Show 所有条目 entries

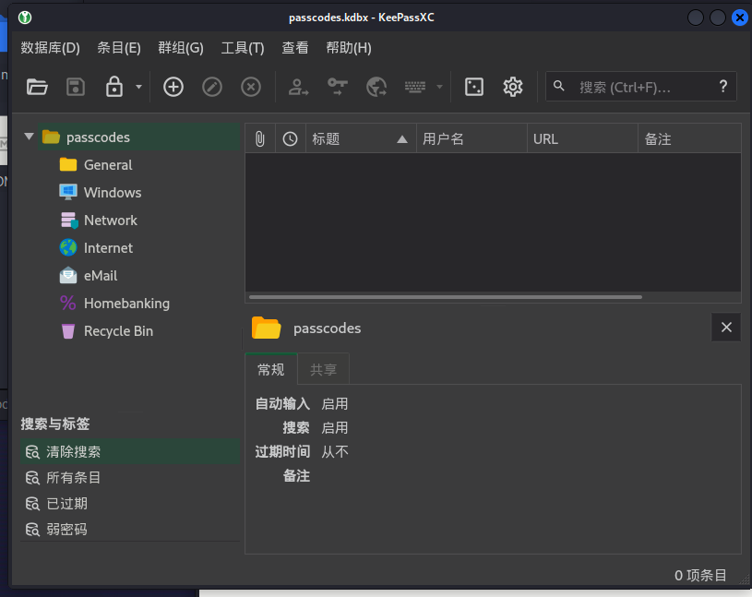(130, 478)
